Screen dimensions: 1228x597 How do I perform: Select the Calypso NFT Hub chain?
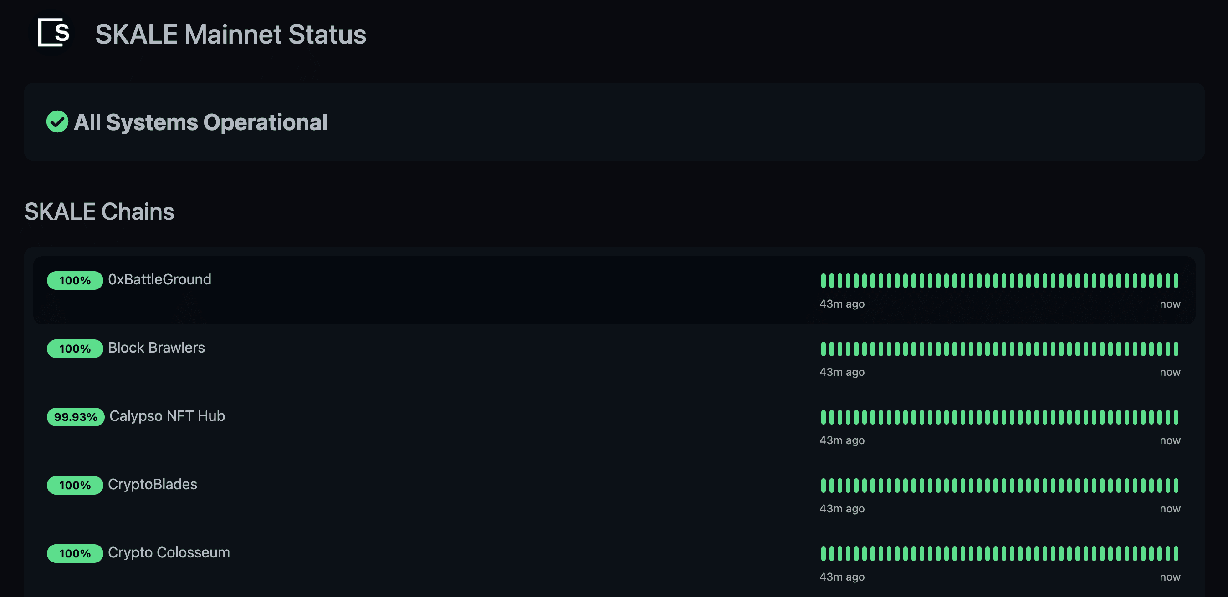[167, 416]
